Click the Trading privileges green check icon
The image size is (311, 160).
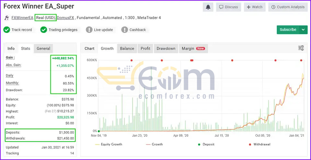(x=44, y=30)
